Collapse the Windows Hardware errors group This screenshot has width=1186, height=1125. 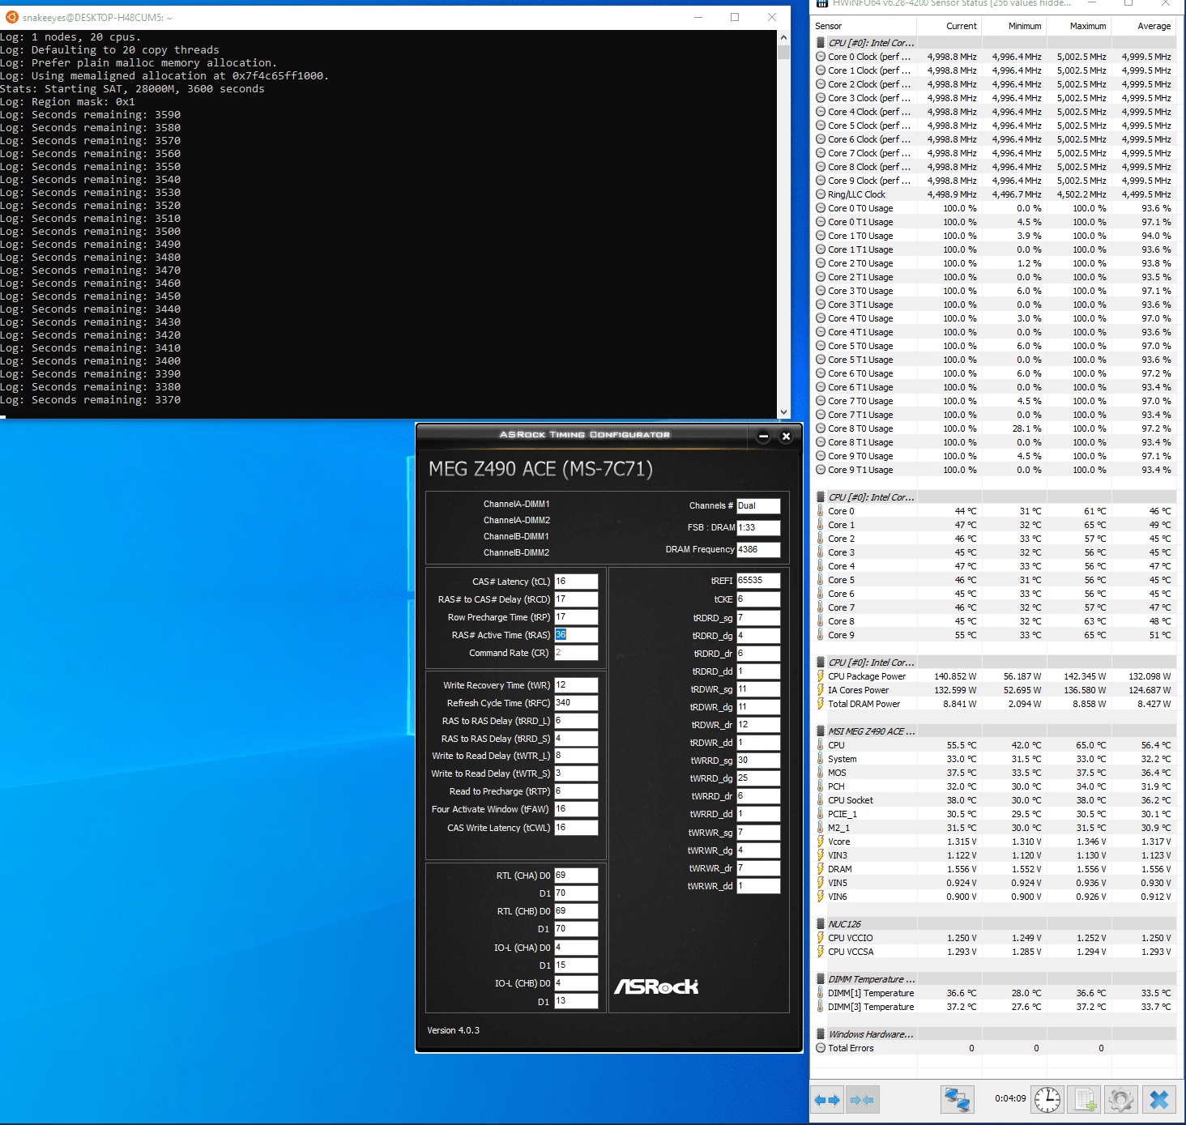point(821,1034)
